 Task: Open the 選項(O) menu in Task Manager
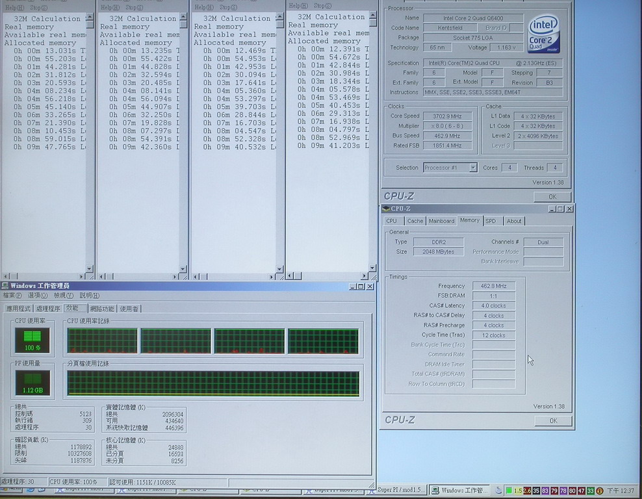pyautogui.click(x=38, y=295)
